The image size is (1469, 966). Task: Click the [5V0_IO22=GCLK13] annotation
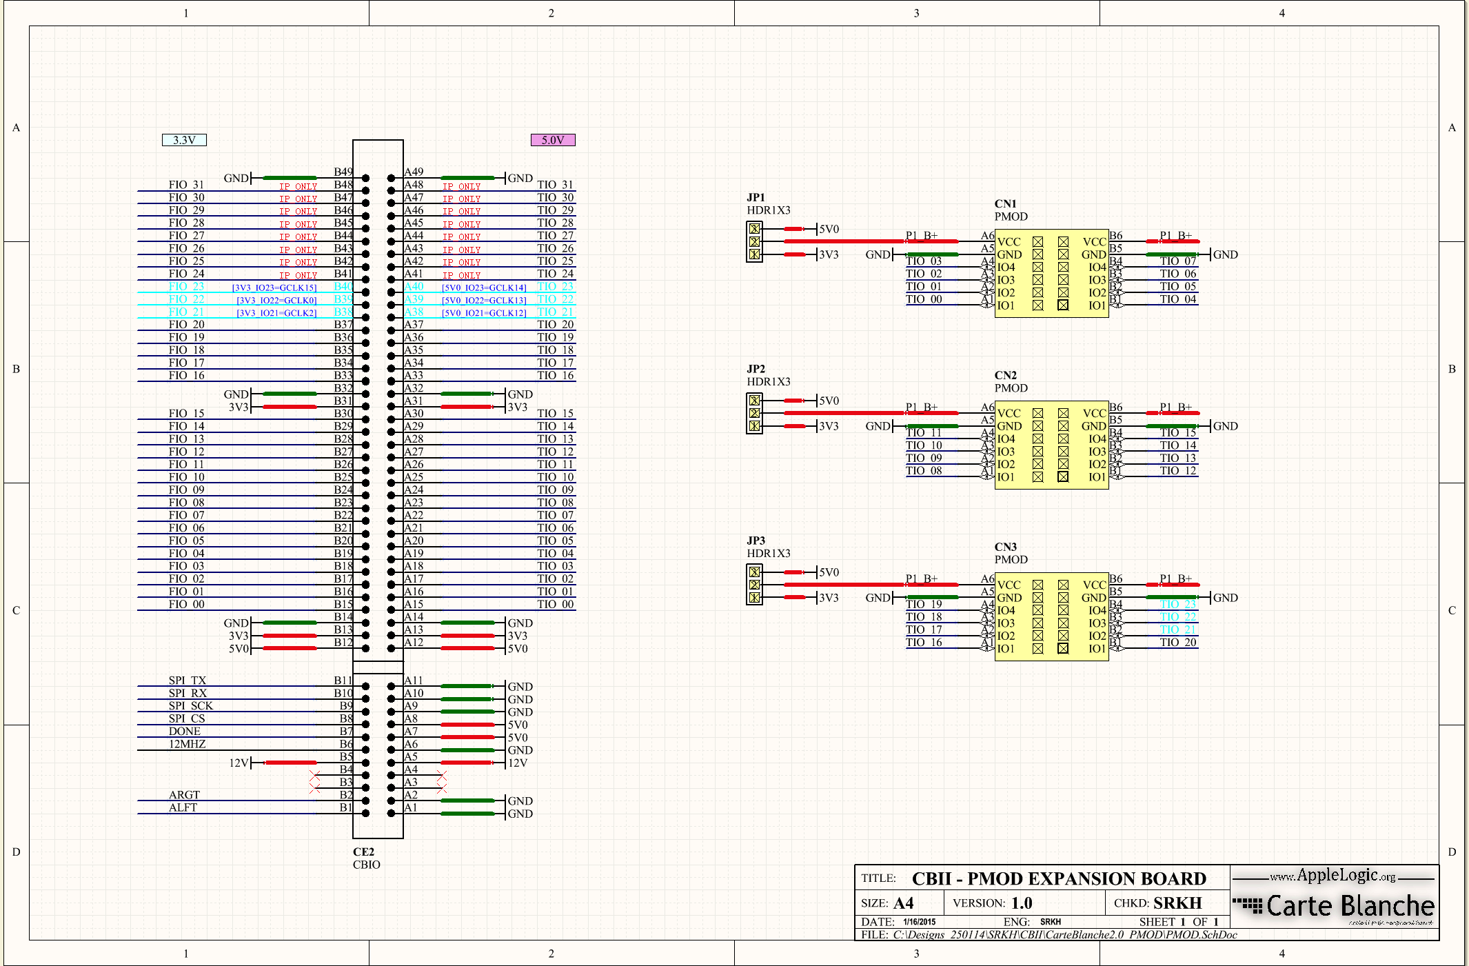pos(484,300)
